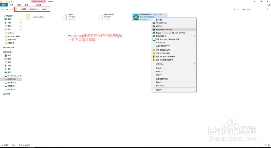271x148 pixels.
Task: Expand the 其他压缩命令 submenu
Action: (174, 36)
